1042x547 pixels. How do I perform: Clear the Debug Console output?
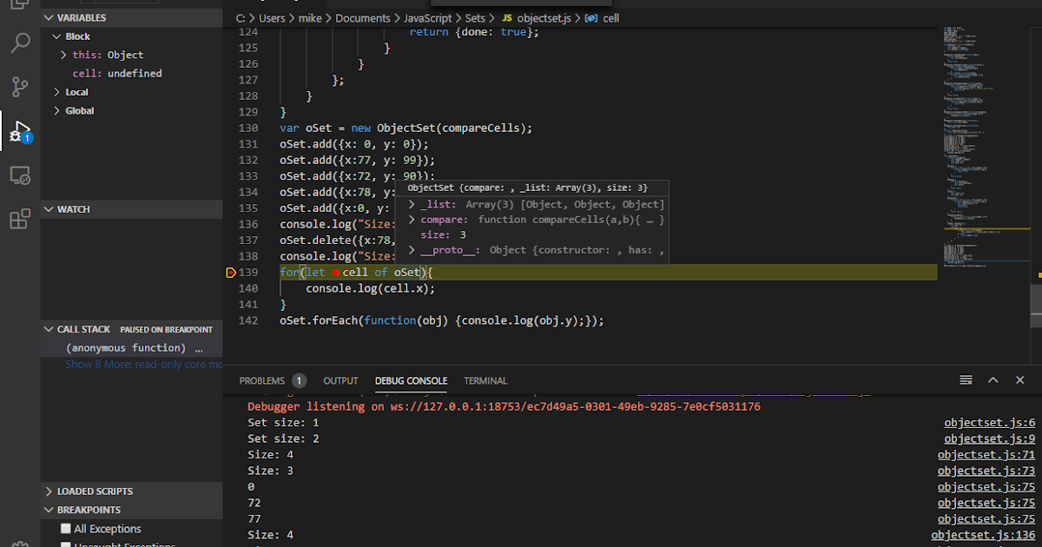966,379
